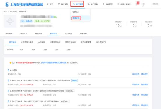The width and height of the screenshot is (161, 109).
Task: Open the 运行绩效 navigation menu
Action: [93, 4]
